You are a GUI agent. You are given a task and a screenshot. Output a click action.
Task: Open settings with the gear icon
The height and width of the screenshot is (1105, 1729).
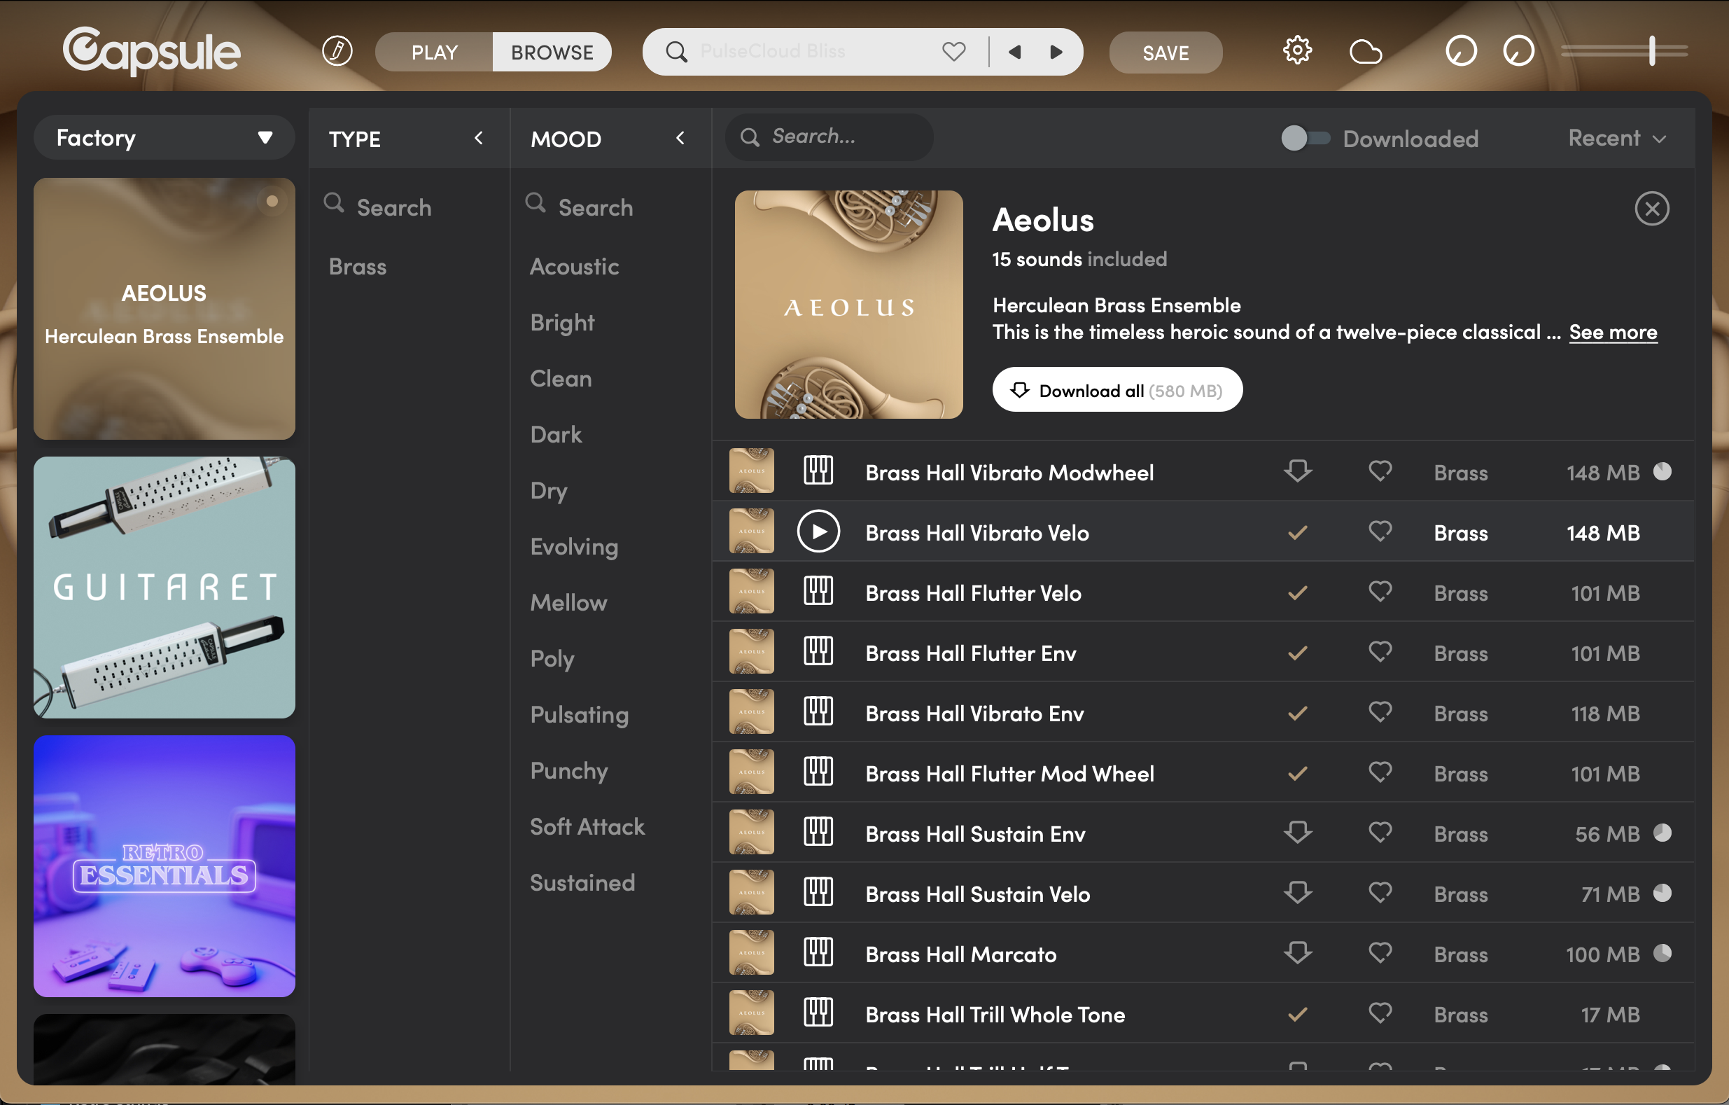(1296, 51)
